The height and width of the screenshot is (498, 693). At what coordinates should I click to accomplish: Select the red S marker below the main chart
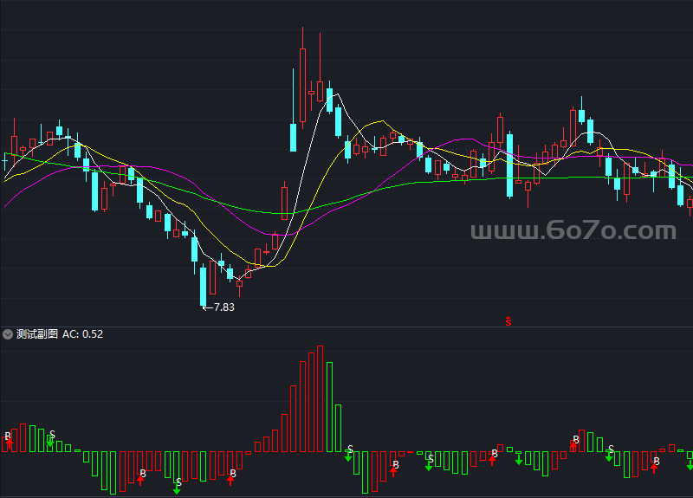508,321
